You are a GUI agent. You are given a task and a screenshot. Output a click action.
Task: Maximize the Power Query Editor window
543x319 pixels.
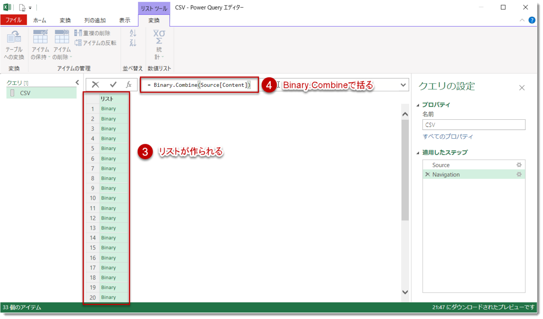[x=503, y=7]
